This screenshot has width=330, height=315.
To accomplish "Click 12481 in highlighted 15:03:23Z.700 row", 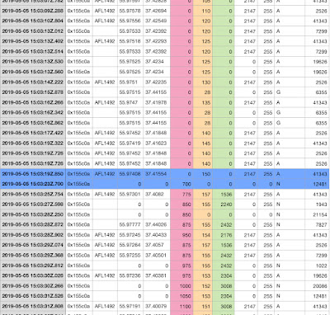I will coord(320,184).
